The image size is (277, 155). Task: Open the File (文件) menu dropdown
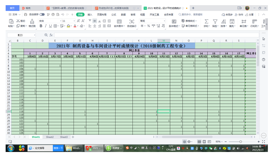[15, 15]
